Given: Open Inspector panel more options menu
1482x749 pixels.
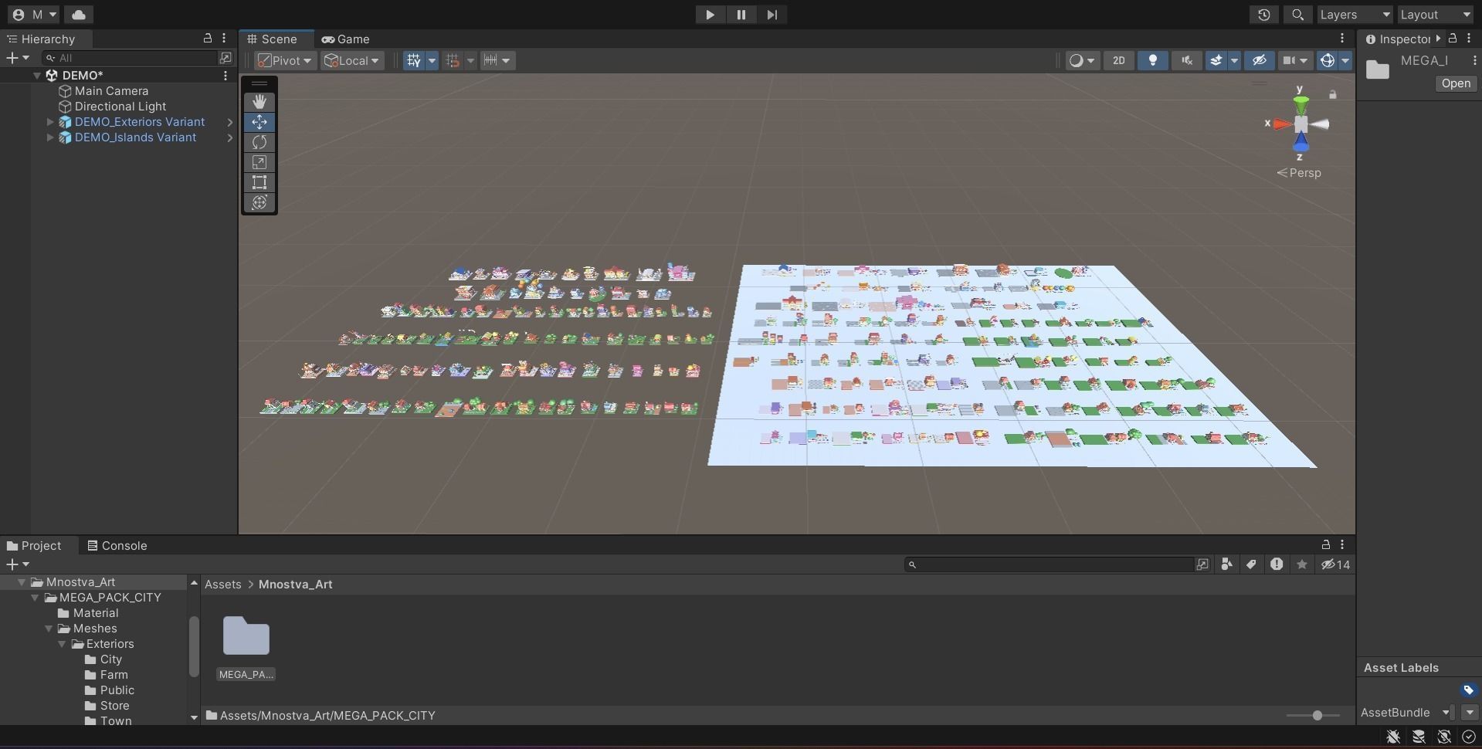Looking at the screenshot, I should tap(1469, 39).
